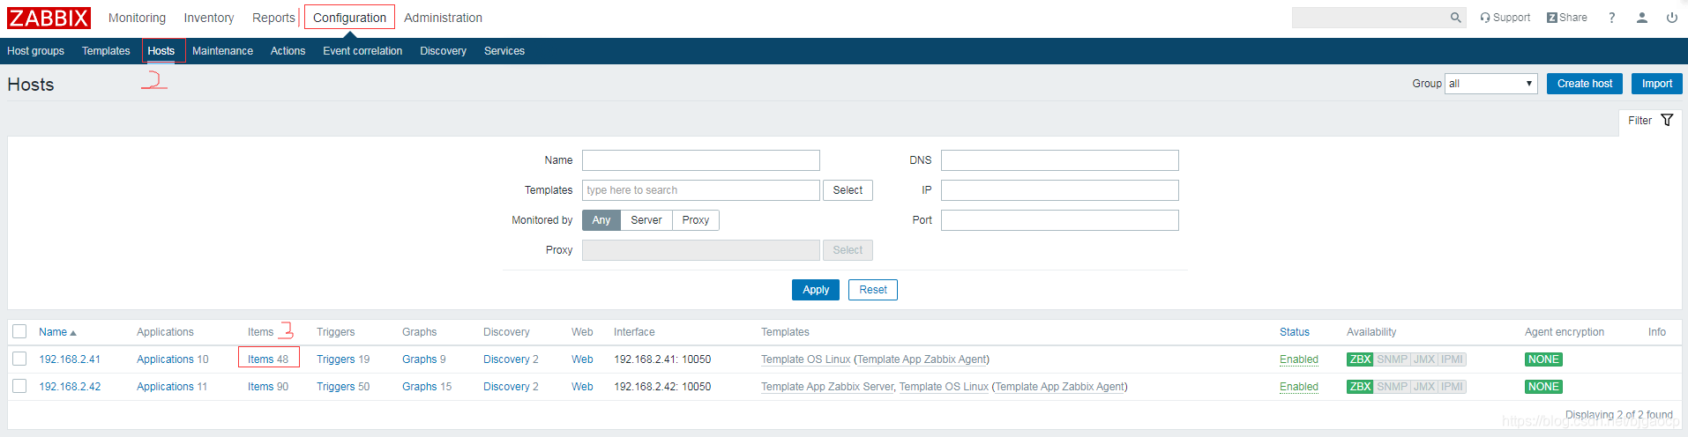Viewport: 1688px width, 437px height.
Task: Click JMX badge in 192.168.2.42 row
Action: (x=1423, y=387)
